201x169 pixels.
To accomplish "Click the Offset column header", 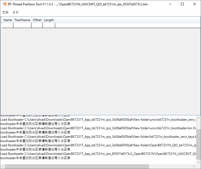I will (37, 20).
